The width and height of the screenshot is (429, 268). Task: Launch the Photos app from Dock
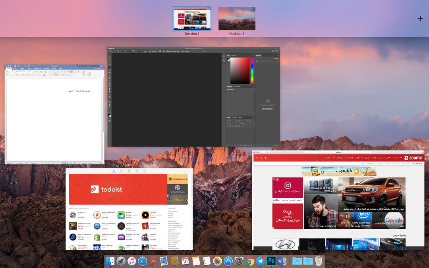tap(218, 261)
